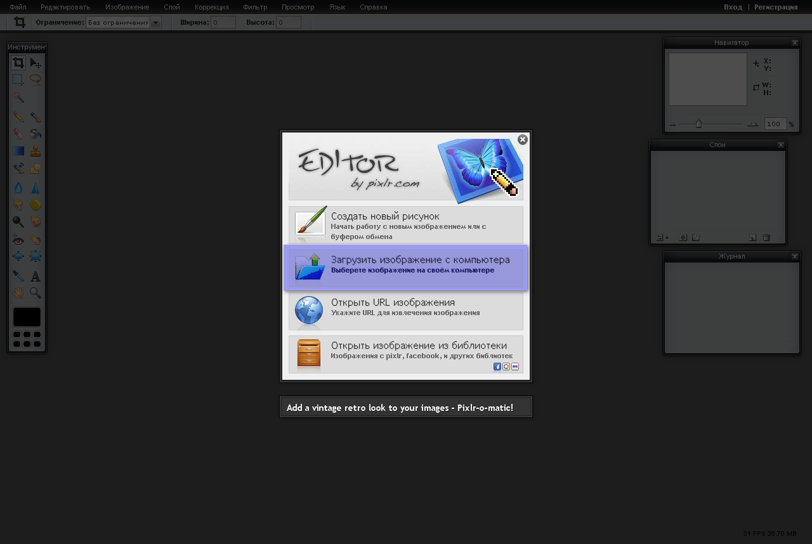The height and width of the screenshot is (544, 812).
Task: Select the Pencil tool
Action: pyautogui.click(x=18, y=117)
